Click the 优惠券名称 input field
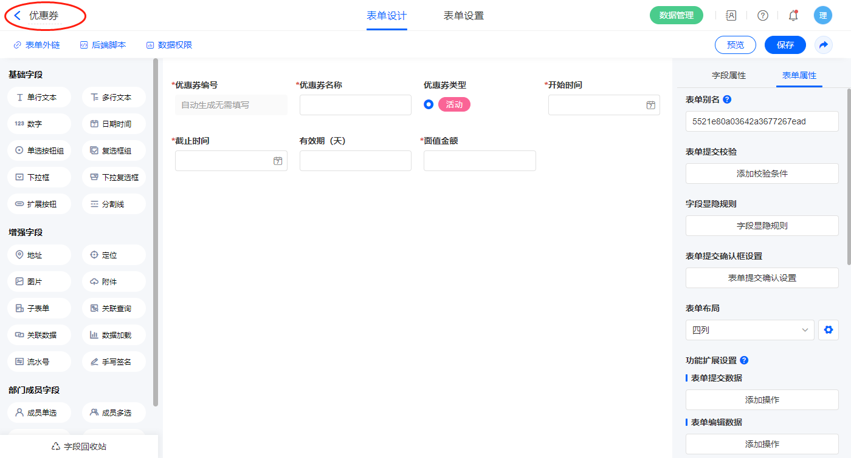 point(355,105)
